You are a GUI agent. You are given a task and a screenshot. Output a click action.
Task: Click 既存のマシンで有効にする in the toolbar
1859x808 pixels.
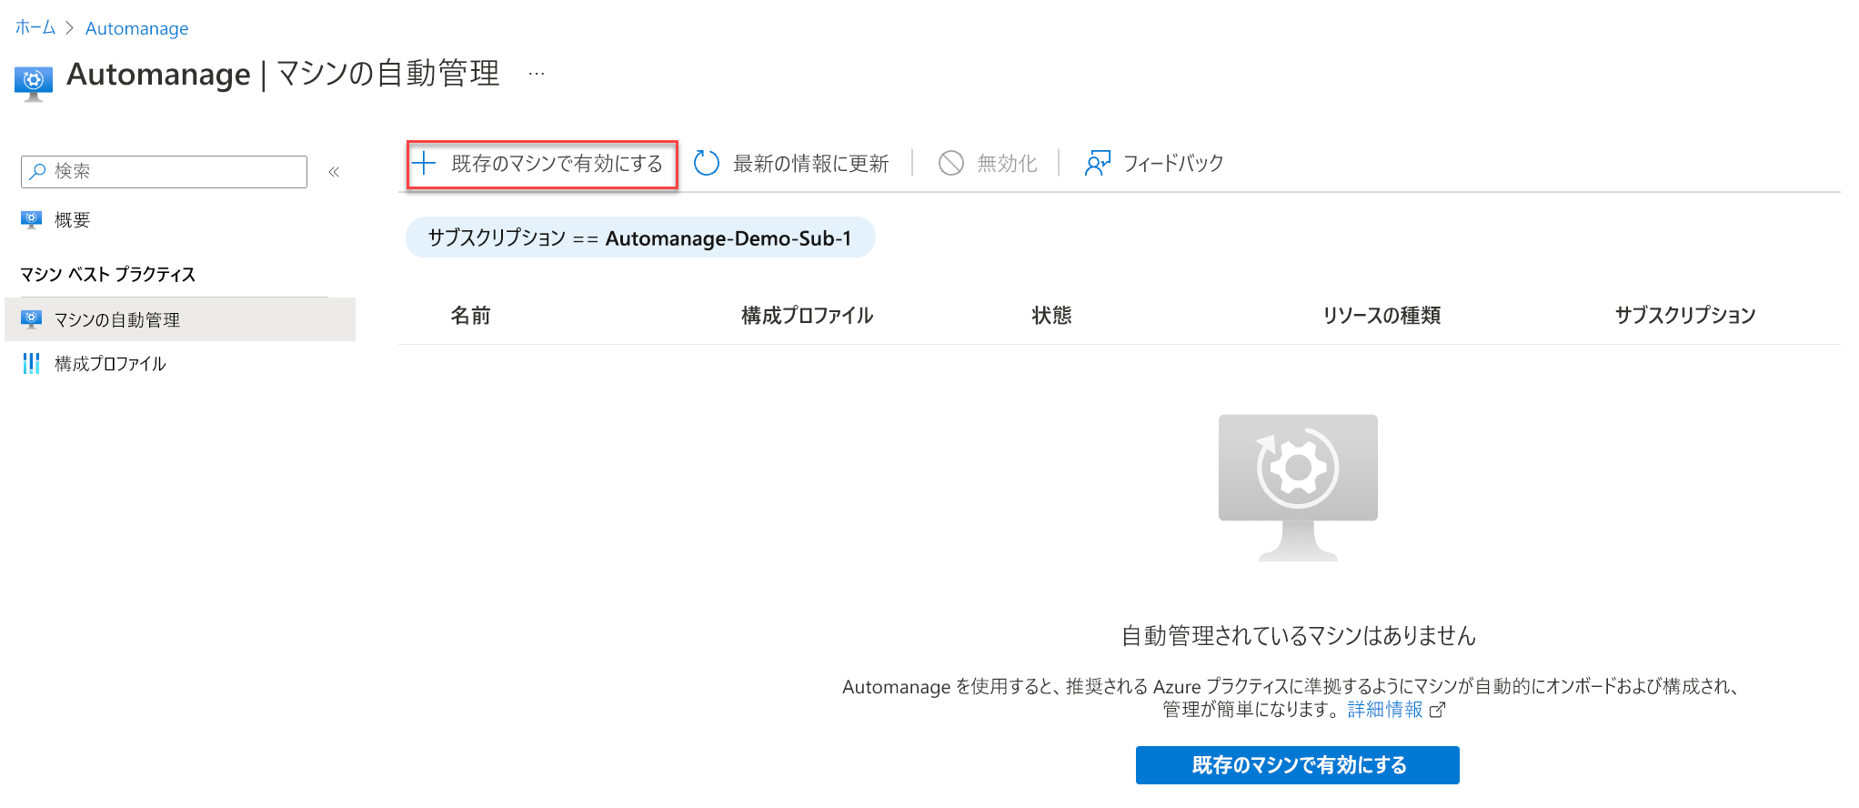542,164
